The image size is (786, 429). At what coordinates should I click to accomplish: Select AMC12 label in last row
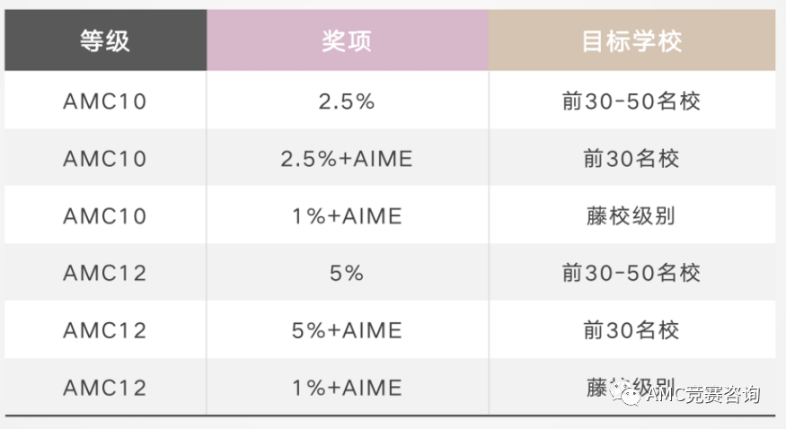(105, 388)
